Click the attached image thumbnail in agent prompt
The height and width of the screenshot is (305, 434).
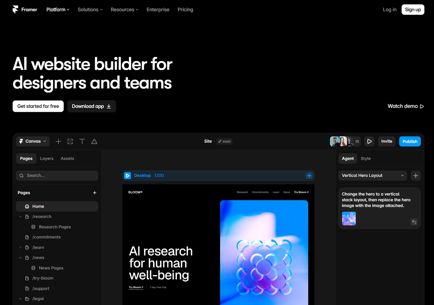[x=349, y=219]
